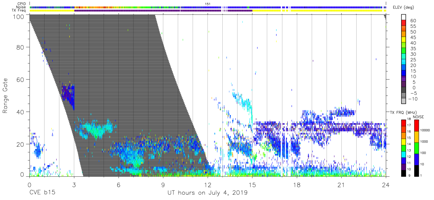This screenshot has width=434, height=200.
Task: Click the cyan 12–13 MHz TX FRQ swatch
Action: (x=403, y=154)
